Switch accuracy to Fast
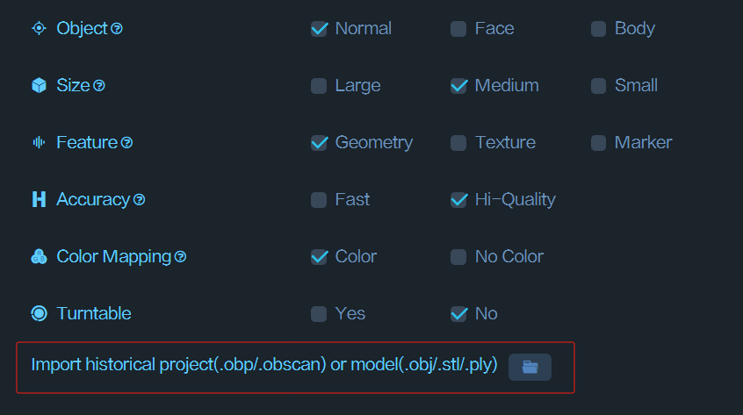This screenshot has height=415, width=743. [319, 200]
